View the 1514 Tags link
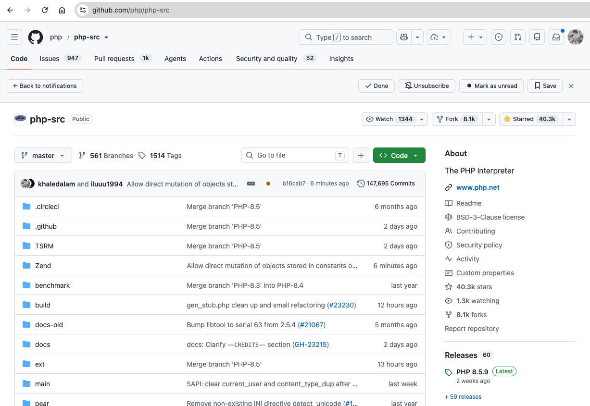Viewport: 590px width, 406px height. click(x=160, y=156)
